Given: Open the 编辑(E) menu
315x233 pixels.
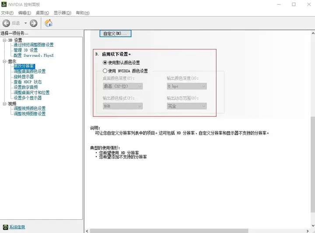Looking at the screenshot, I should pyautogui.click(x=24, y=13).
